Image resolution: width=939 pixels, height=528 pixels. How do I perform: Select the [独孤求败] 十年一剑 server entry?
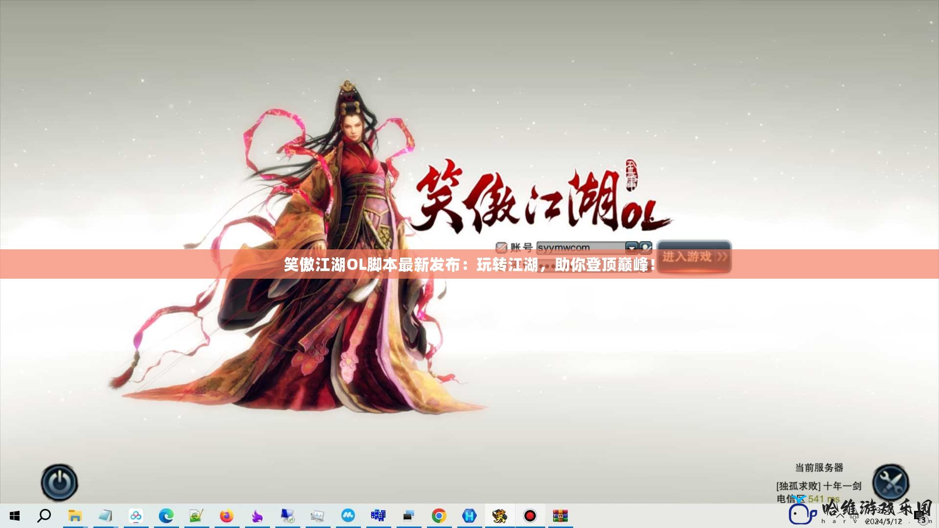tap(819, 486)
